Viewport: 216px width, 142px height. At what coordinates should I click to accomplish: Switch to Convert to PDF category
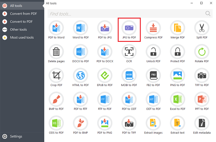pos(22,22)
